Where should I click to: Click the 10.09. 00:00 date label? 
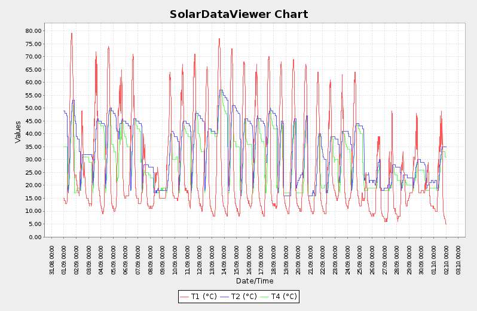[x=175, y=260]
